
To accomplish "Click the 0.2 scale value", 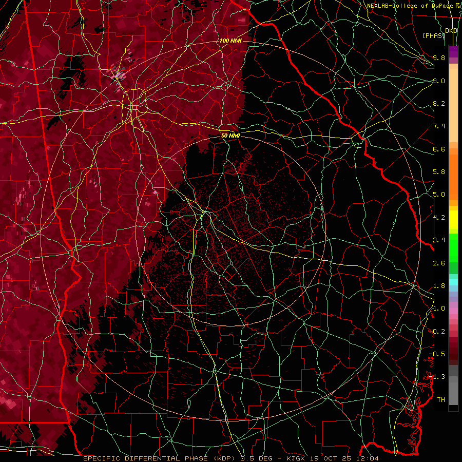I will point(439,332).
